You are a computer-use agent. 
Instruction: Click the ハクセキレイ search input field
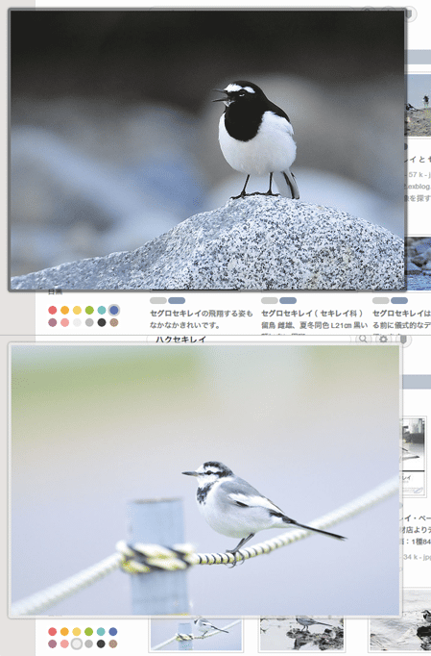(251, 340)
